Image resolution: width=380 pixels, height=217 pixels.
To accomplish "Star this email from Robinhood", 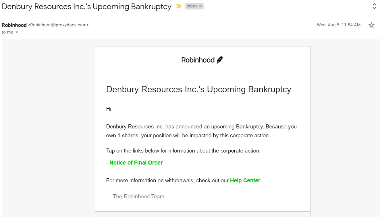I will (x=371, y=25).
